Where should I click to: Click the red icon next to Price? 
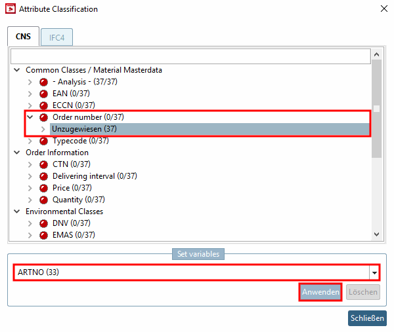coord(44,188)
